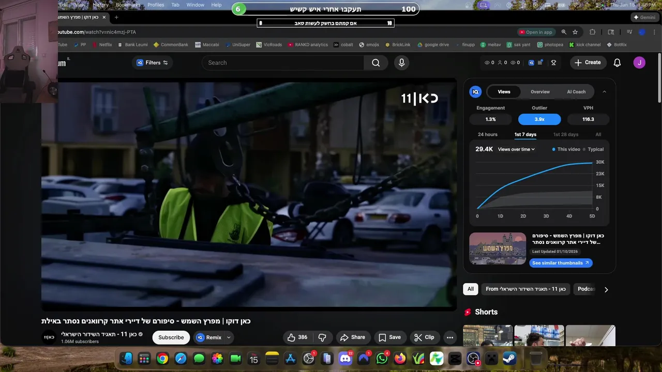
Task: Open App Store from the dock
Action: tap(291, 358)
